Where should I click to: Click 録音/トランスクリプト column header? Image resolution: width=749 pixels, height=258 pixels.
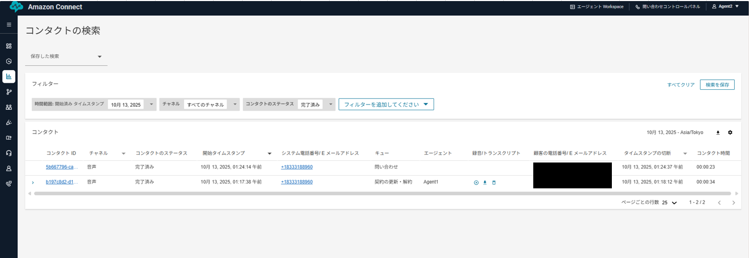(496, 154)
